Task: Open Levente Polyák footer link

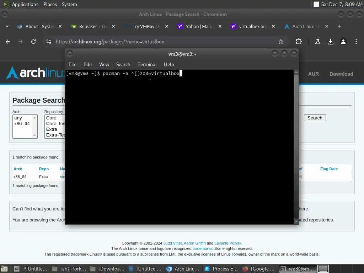Action: (228, 243)
